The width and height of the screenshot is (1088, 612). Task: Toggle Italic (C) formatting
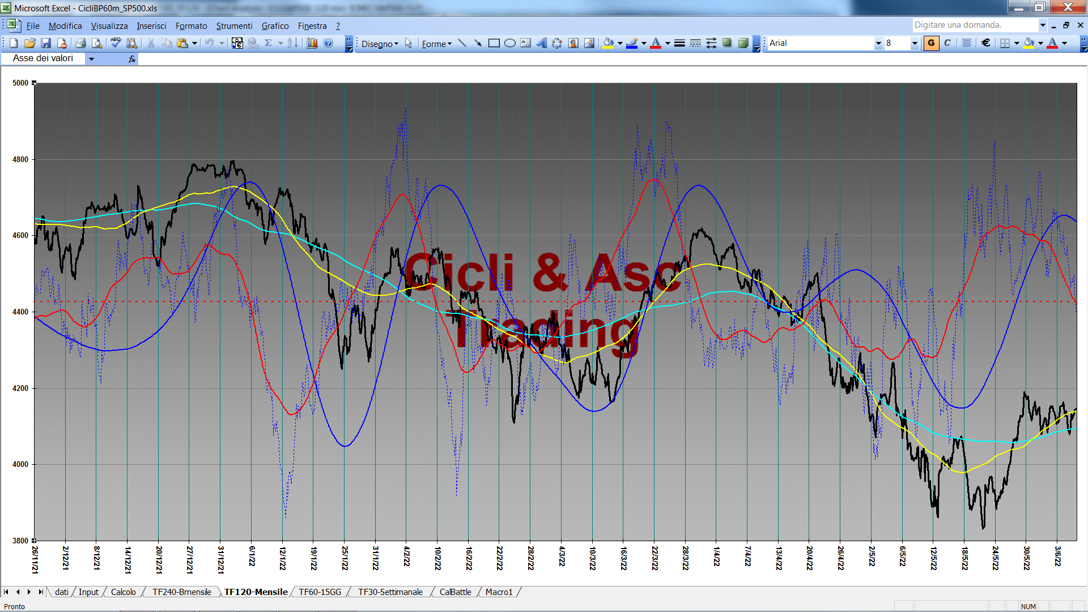tap(947, 43)
